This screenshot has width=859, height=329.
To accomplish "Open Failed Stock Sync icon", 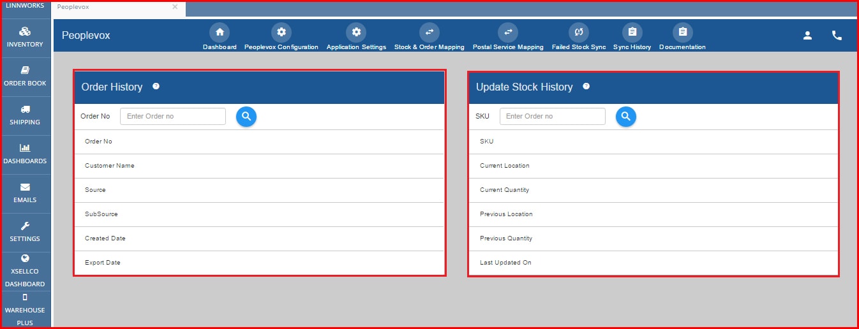I will (x=579, y=33).
